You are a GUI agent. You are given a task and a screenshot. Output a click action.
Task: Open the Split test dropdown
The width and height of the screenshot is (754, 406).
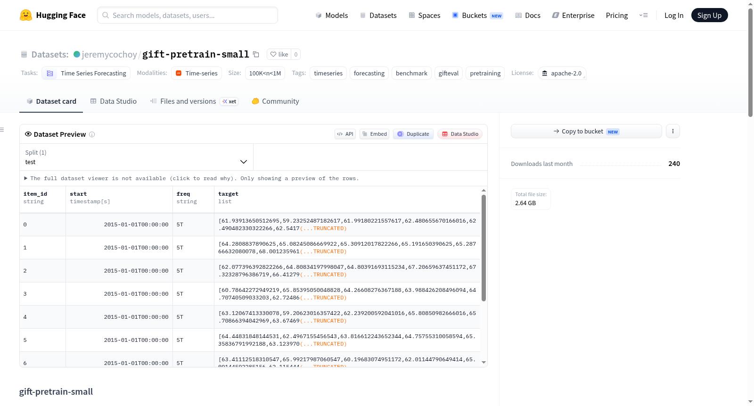click(136, 157)
